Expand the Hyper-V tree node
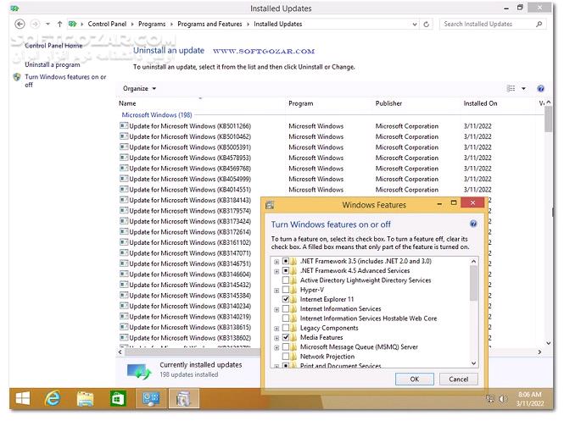The width and height of the screenshot is (564, 421). tap(276, 291)
